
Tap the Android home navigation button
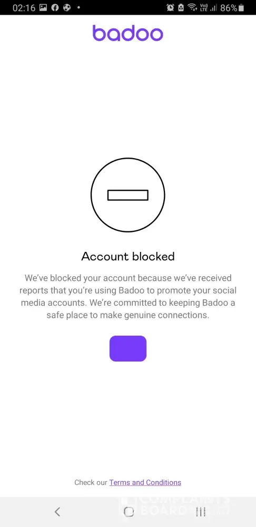click(129, 512)
